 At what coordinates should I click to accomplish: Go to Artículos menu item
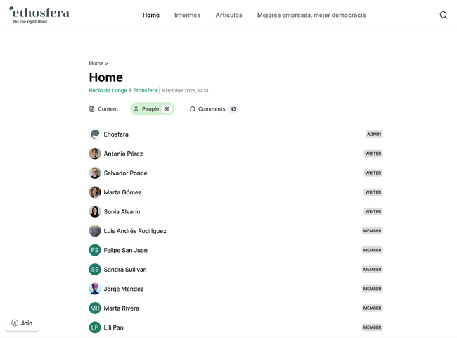point(228,15)
